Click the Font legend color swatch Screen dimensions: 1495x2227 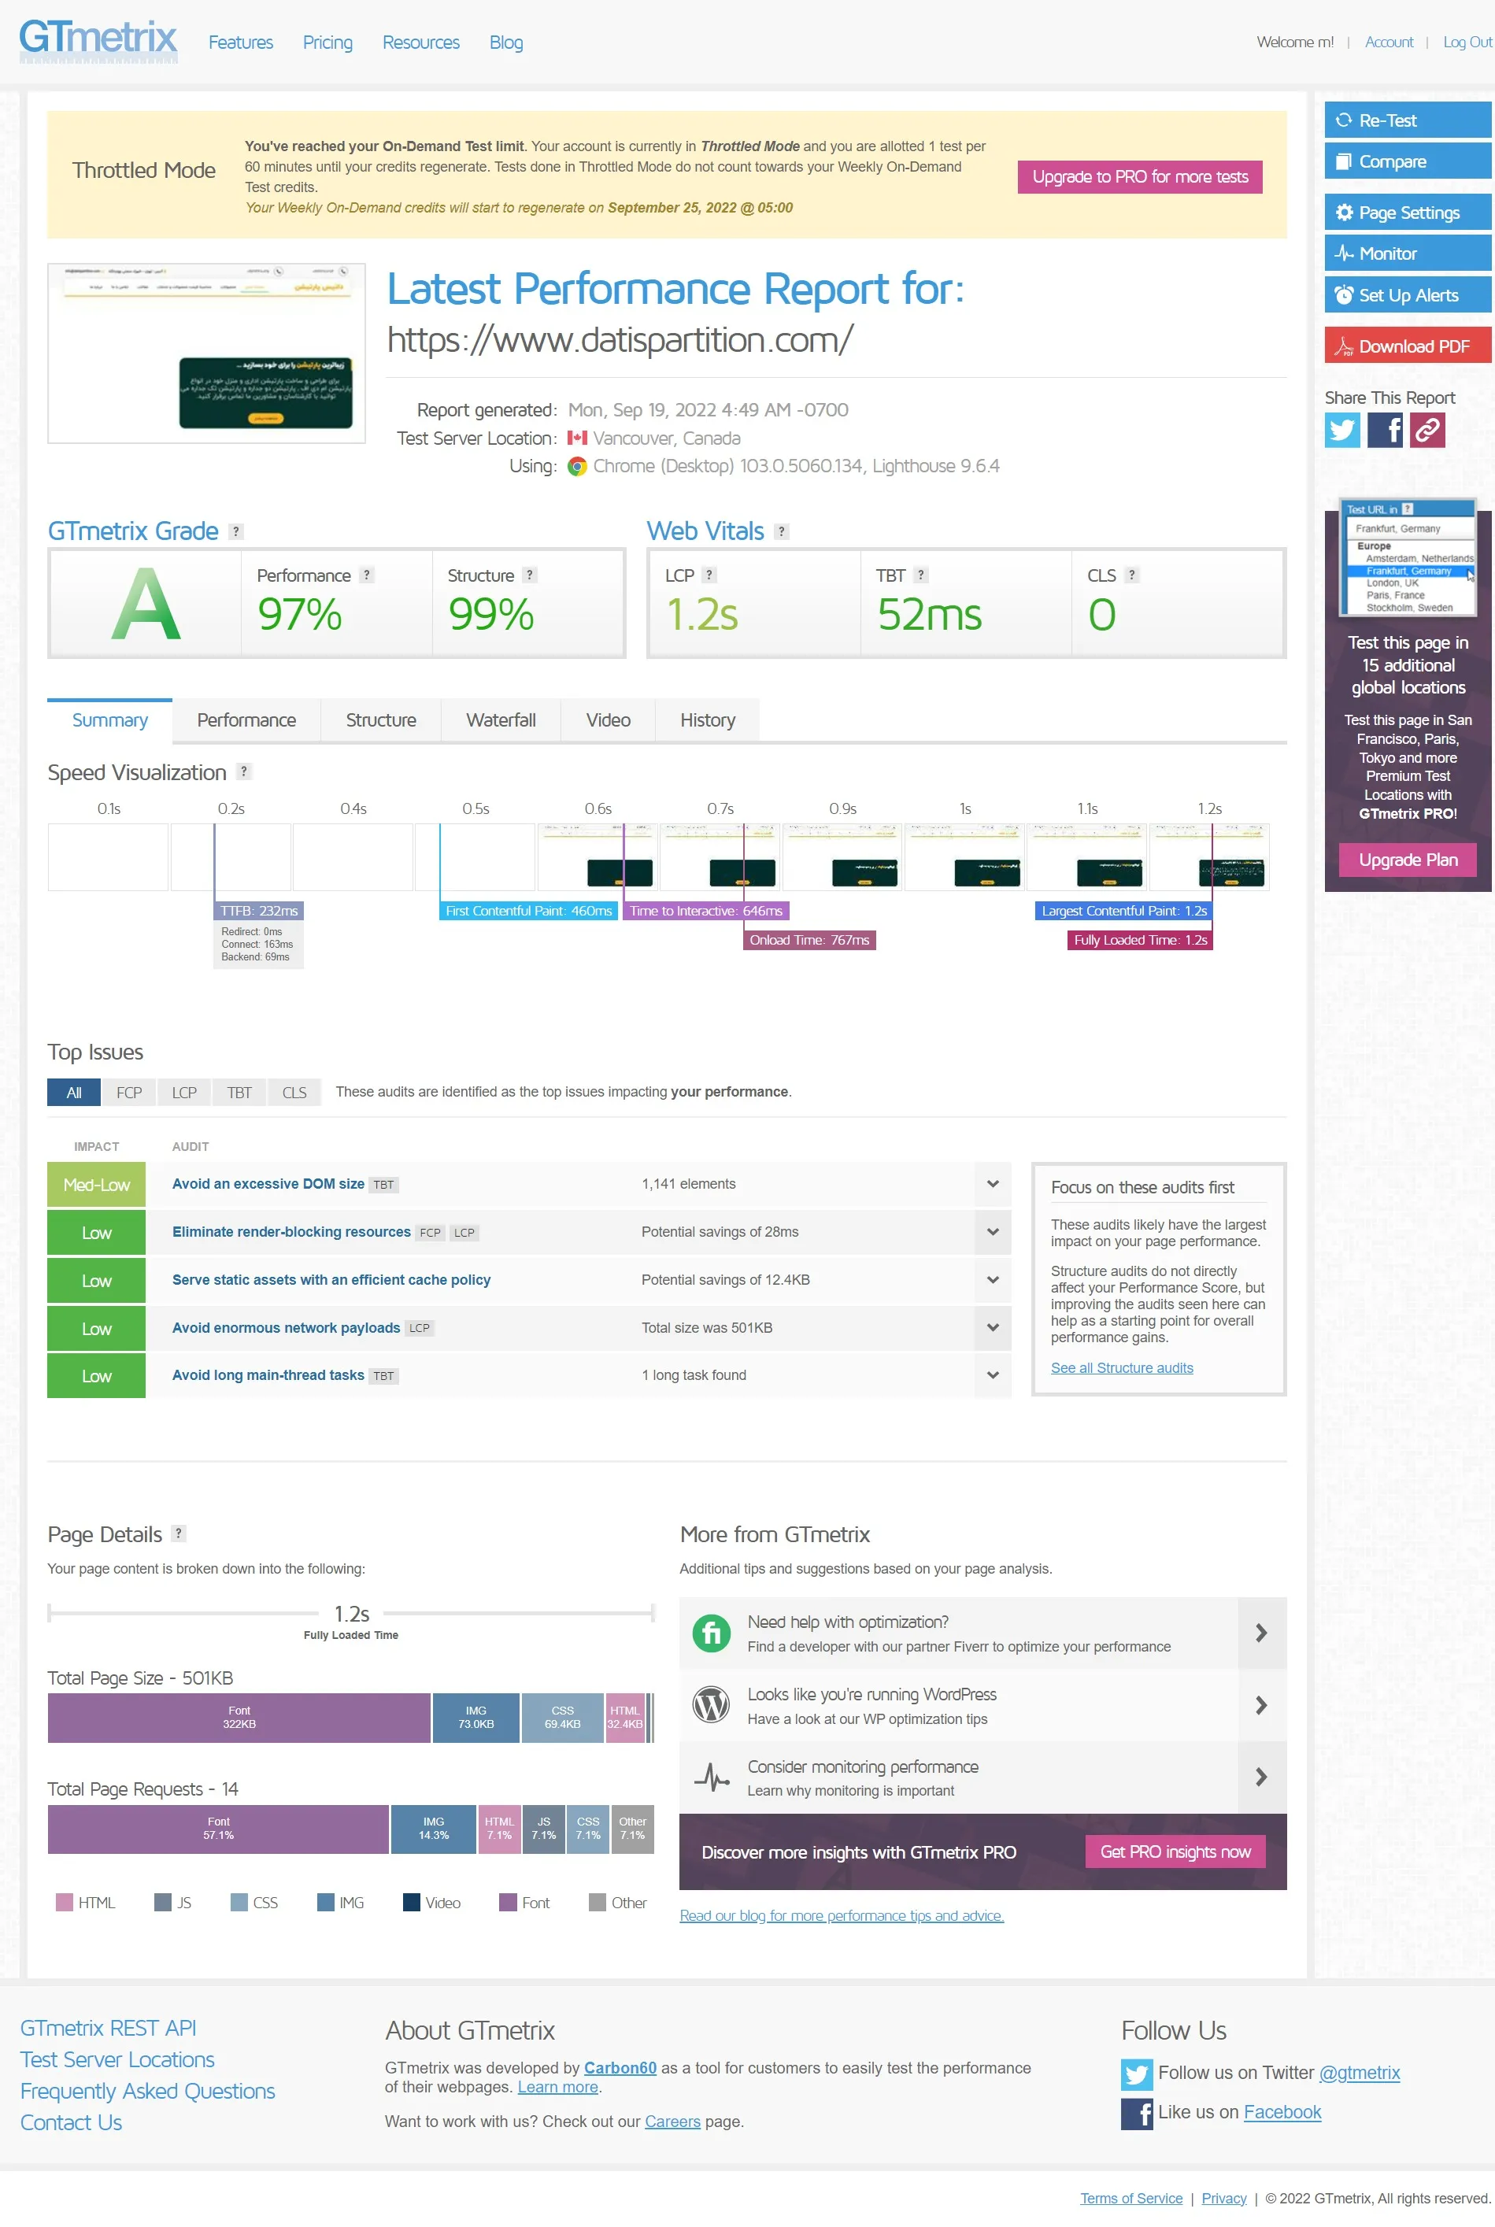click(509, 1903)
